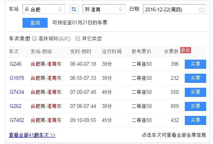213x144 pixels.
Task: Click remaining tickets count 432
Action: [x=175, y=120]
